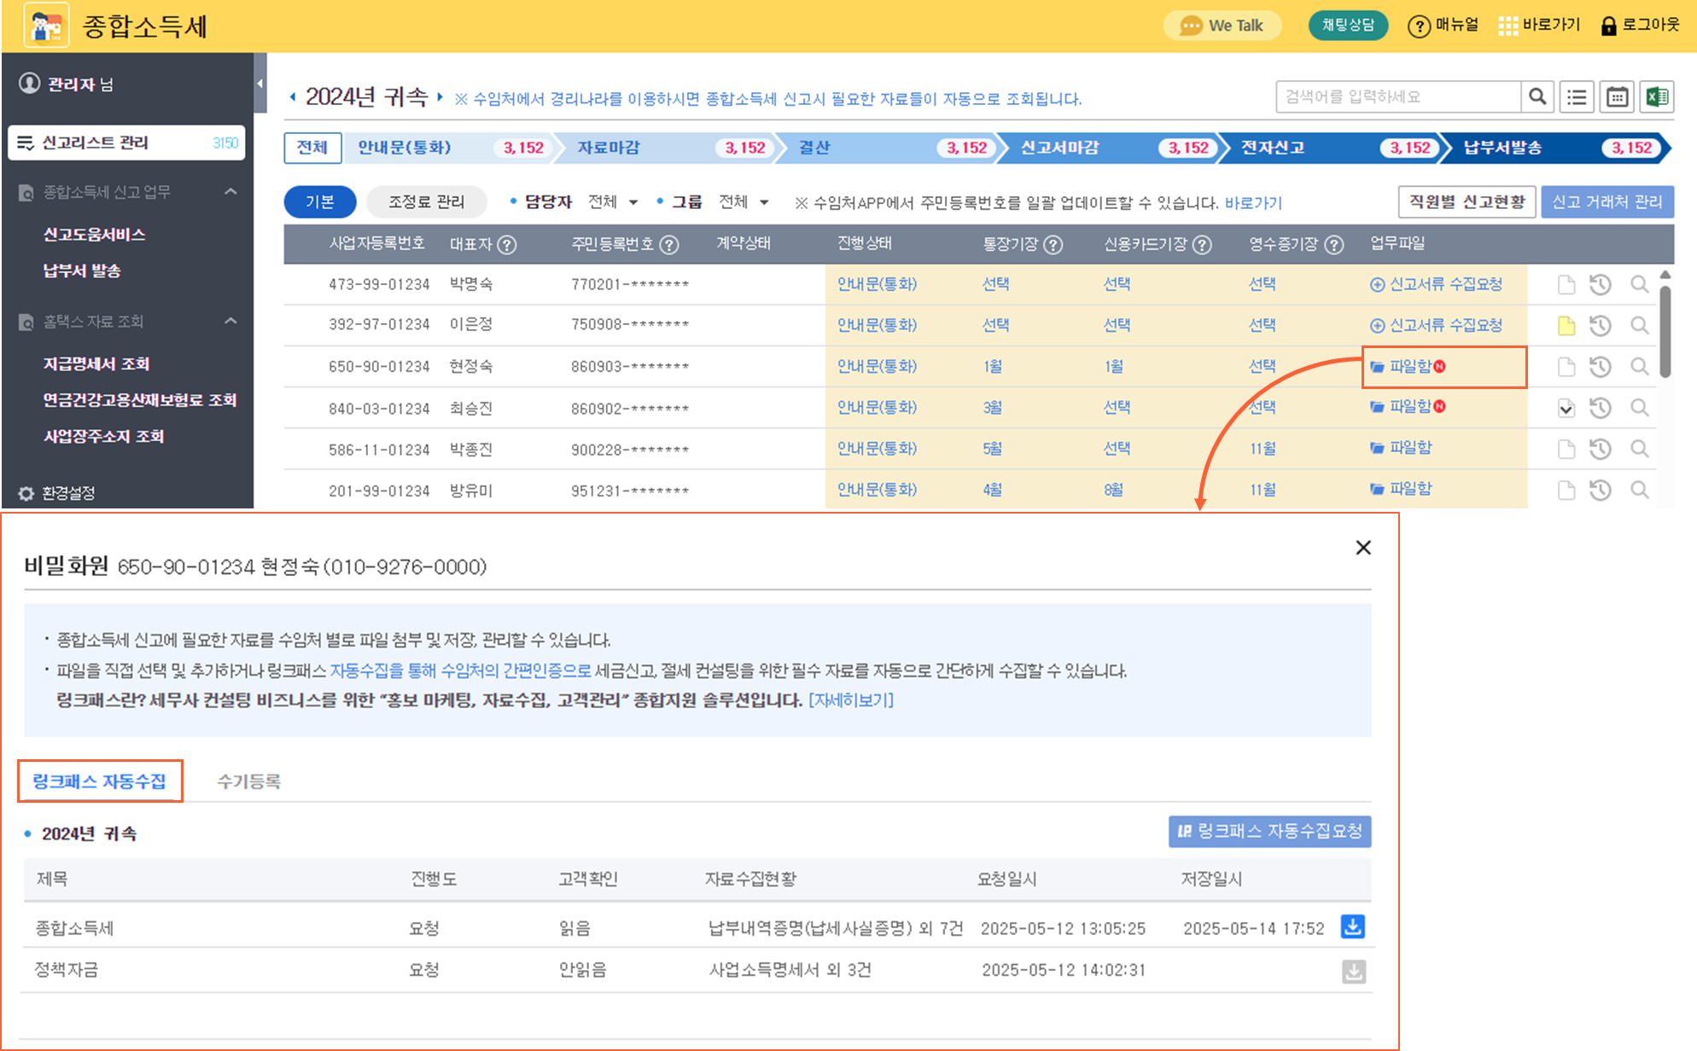Show help for the 신용카드기장 column

coord(1202,246)
